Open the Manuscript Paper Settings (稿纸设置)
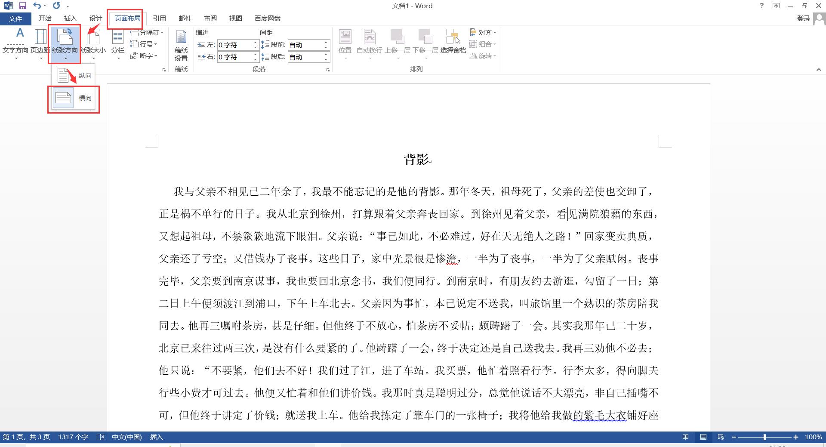The image size is (826, 447). (181, 46)
